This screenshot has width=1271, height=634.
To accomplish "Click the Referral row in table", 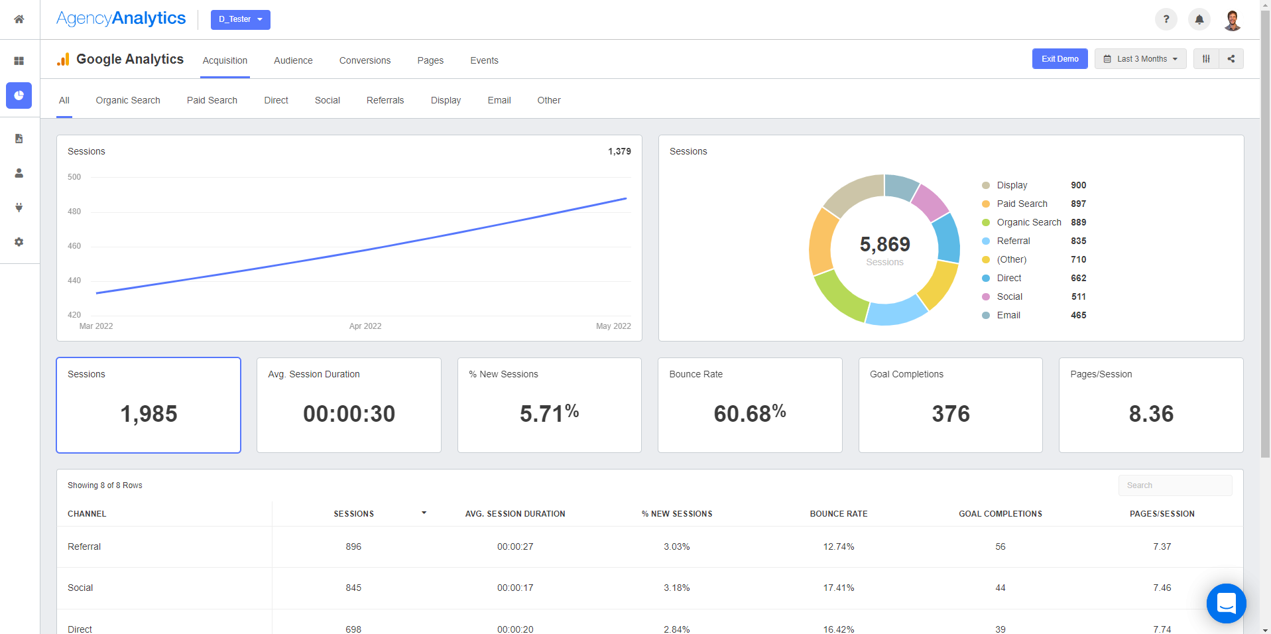I will 650,547.
